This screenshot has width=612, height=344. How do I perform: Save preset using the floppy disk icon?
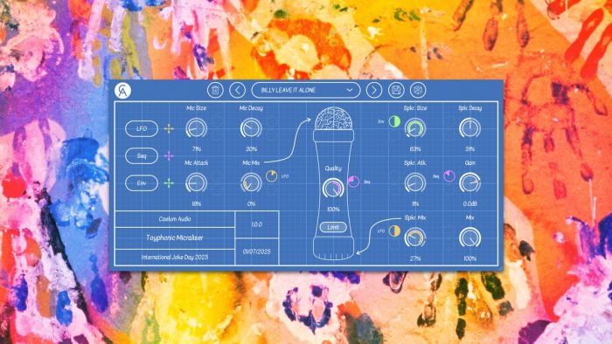396,91
